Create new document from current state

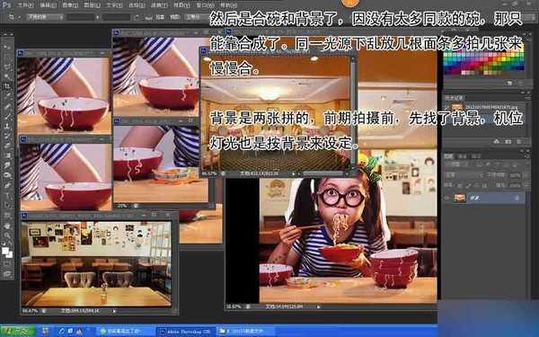[497, 142]
